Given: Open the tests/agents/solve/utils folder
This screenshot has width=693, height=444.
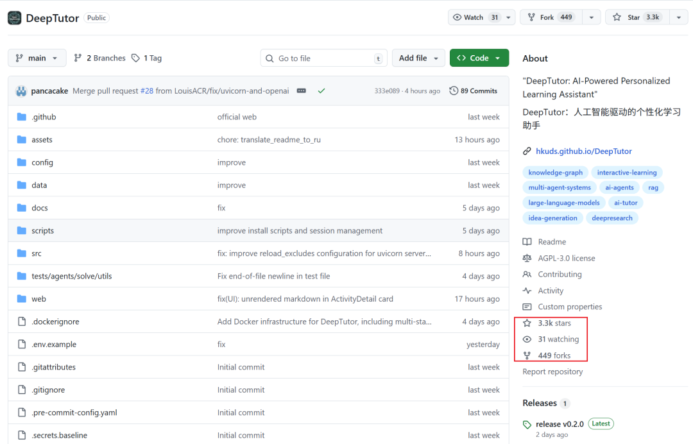Looking at the screenshot, I should click(72, 276).
